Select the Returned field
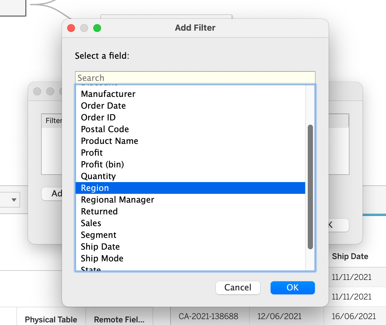Screen dimensions: 386x325 [x=99, y=211]
